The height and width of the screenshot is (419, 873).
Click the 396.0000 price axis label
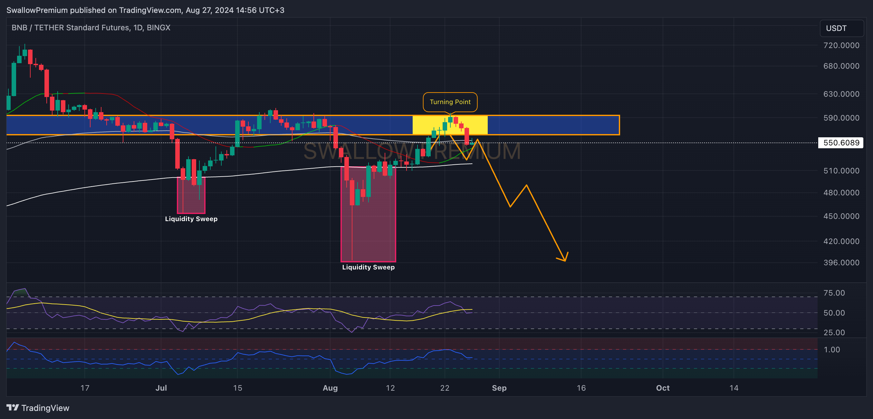[841, 262]
